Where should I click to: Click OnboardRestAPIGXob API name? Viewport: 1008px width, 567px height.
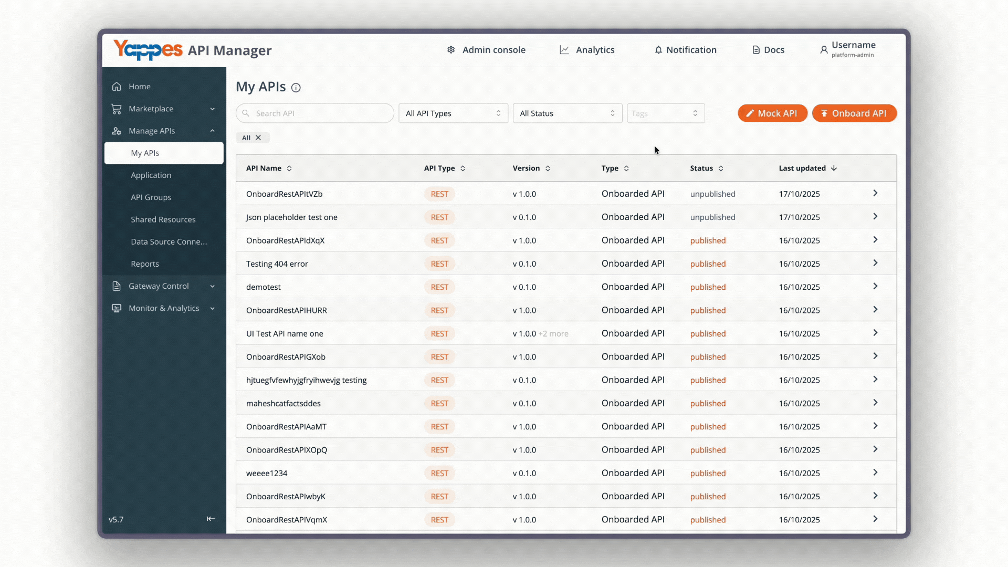point(286,357)
